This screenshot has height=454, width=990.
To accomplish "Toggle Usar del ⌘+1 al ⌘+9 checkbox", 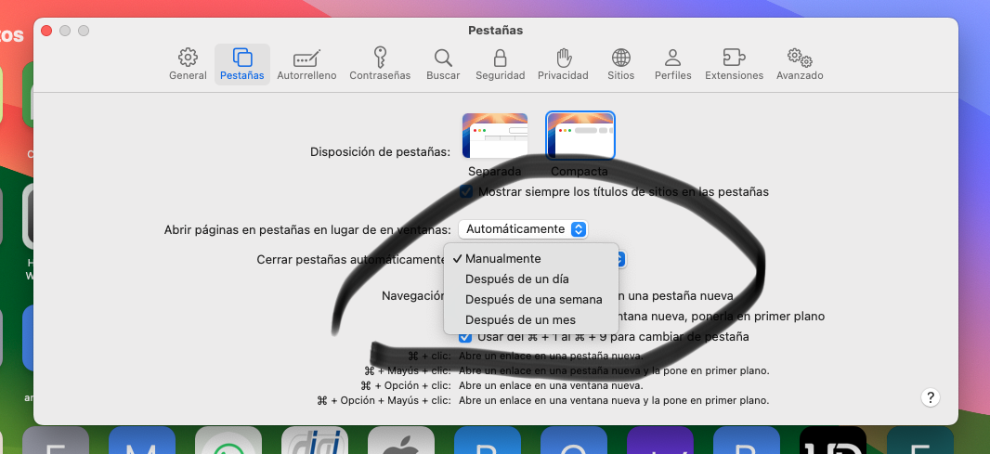I will pyautogui.click(x=466, y=336).
